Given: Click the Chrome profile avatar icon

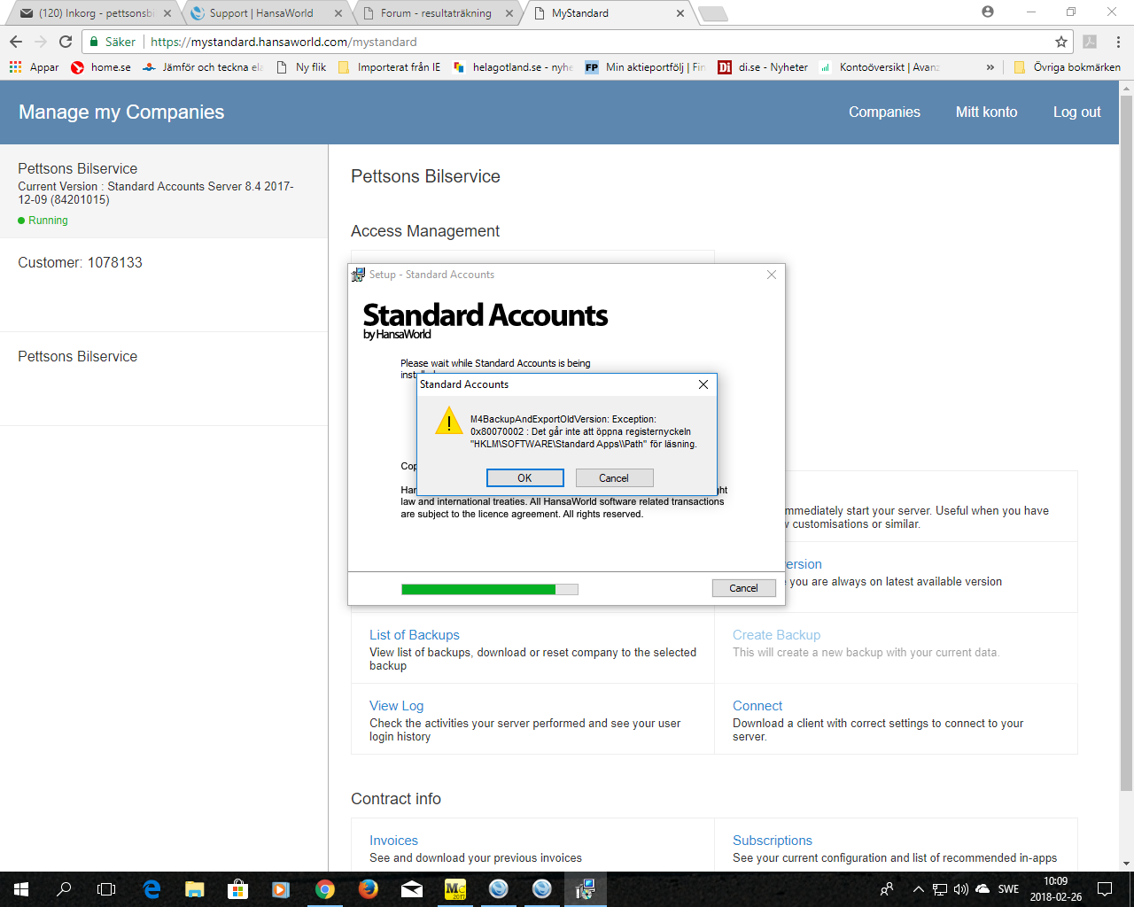Looking at the screenshot, I should click(988, 12).
